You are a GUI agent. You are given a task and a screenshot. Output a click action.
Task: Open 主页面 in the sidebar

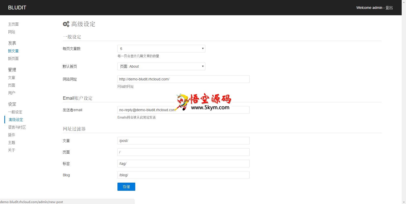coord(13,24)
